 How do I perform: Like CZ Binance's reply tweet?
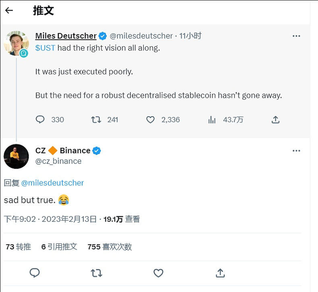coord(159,273)
